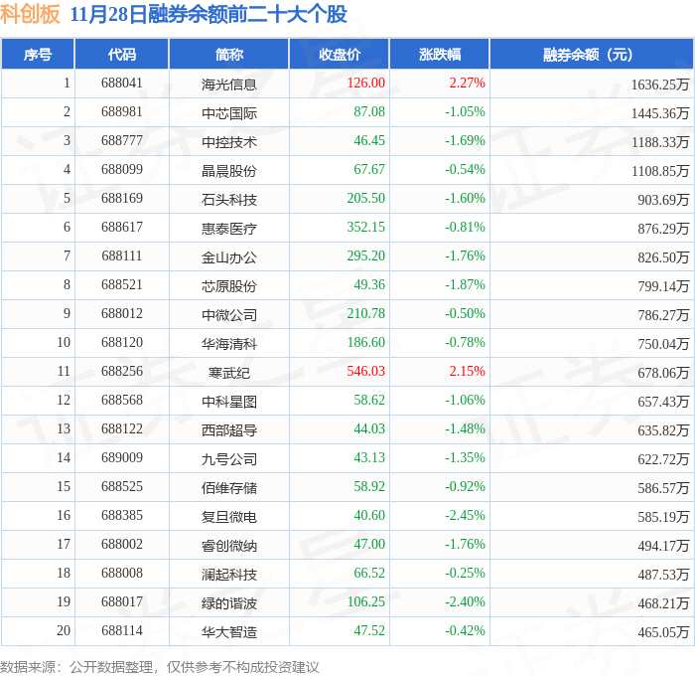Image resolution: width=695 pixels, height=676 pixels.
Task: Click stock name 中控技术
Action: [x=229, y=142]
